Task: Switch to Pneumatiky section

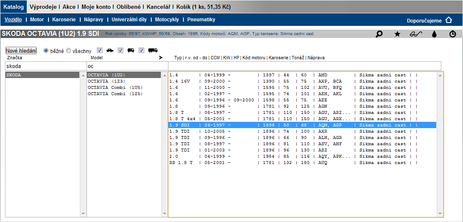Action: (x=201, y=20)
